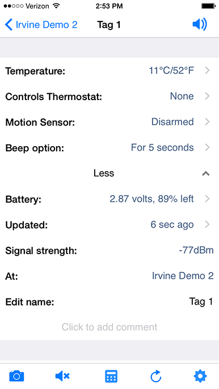
Task: Edit the Tag 1 name field
Action: [201, 301]
